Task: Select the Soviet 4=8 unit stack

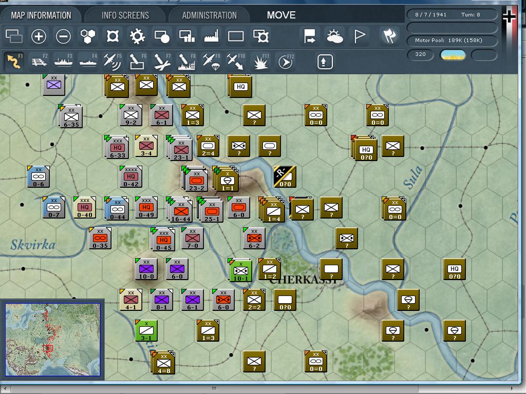Action: 163,363
